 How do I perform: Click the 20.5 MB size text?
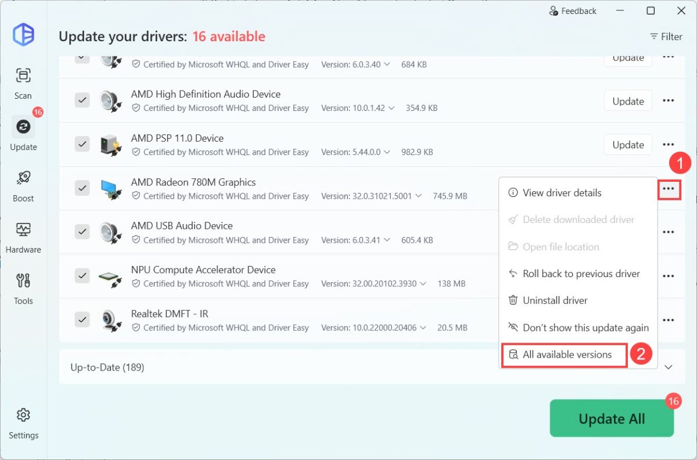click(x=452, y=328)
